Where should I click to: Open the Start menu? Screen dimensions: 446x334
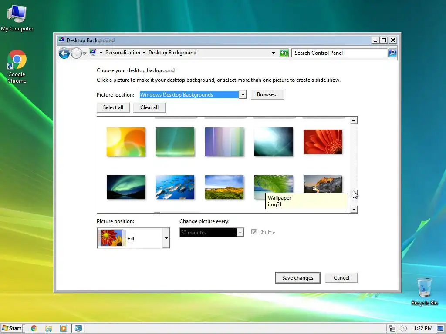tap(12, 328)
